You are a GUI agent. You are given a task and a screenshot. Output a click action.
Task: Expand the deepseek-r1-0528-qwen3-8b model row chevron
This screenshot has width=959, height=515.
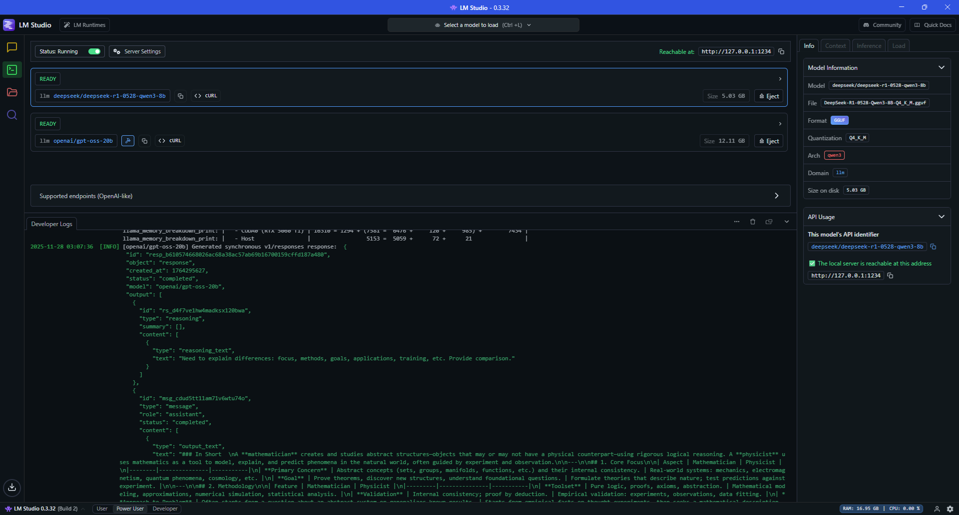click(780, 79)
